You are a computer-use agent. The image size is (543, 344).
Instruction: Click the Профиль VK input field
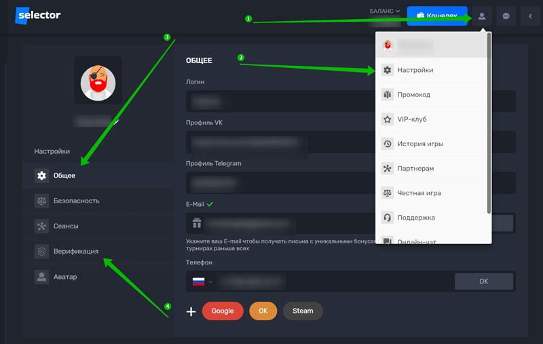coord(350,142)
